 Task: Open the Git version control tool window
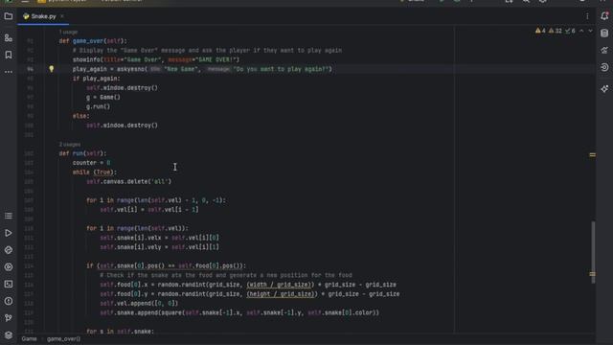[x=9, y=318]
